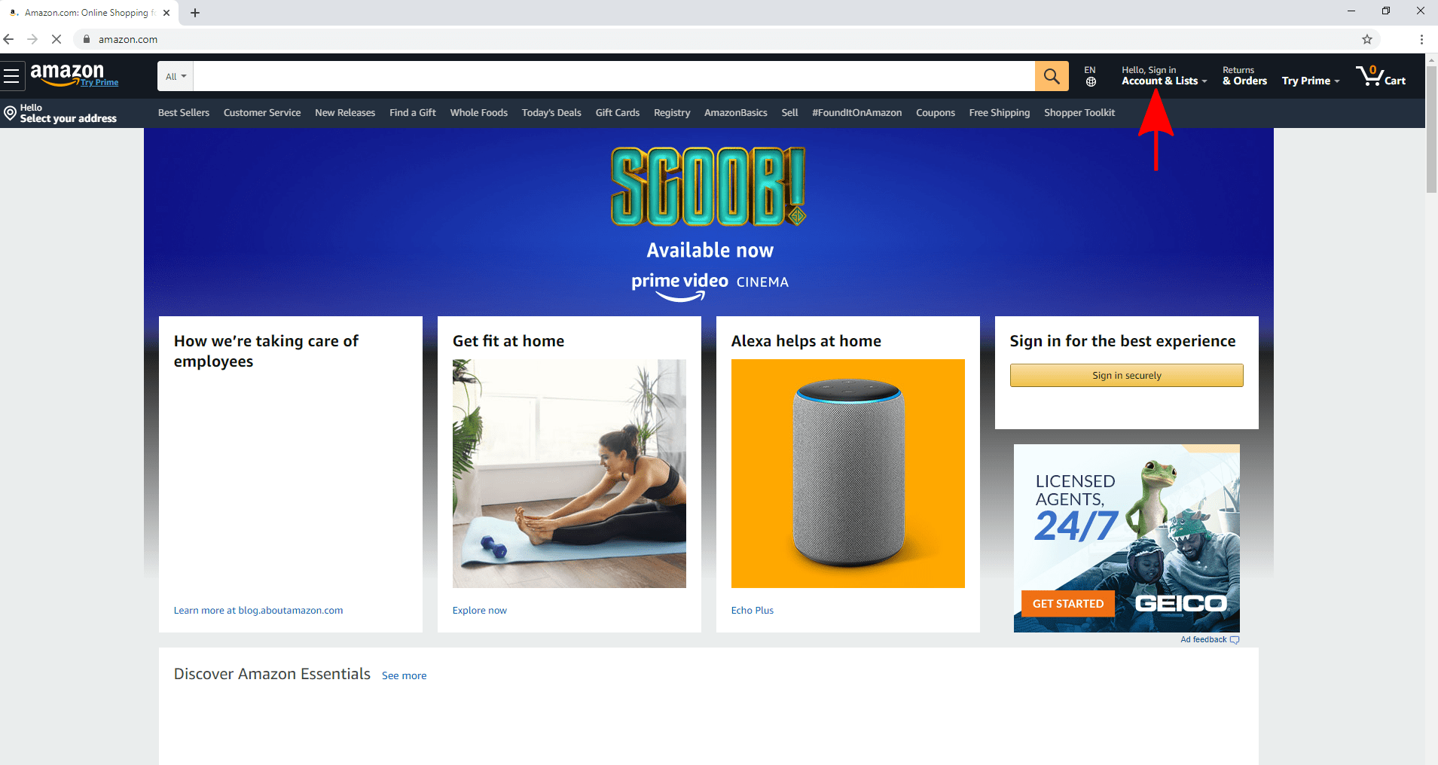Open Best Sellers in the nav bar
Viewport: 1438px width, 765px height.
tap(184, 113)
